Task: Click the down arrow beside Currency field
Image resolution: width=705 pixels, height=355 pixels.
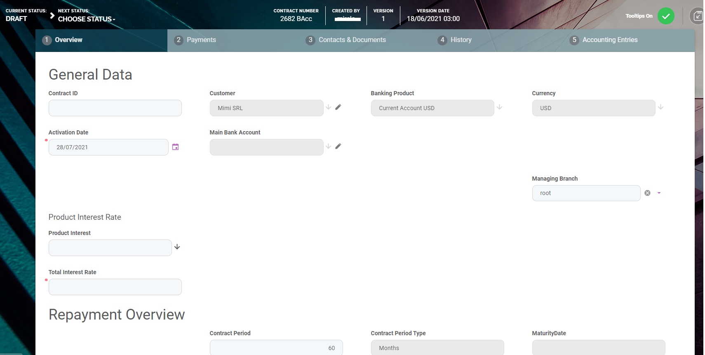Action: (660, 107)
